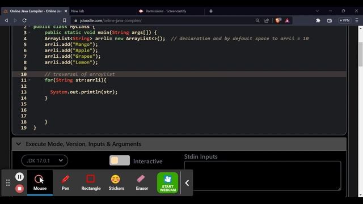Bookmark this page
Screen dimensions: 363x204
[x=64, y=20]
